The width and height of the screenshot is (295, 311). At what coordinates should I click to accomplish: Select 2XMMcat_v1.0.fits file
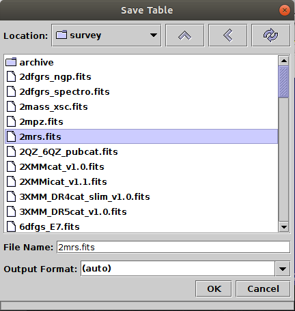click(x=141, y=166)
